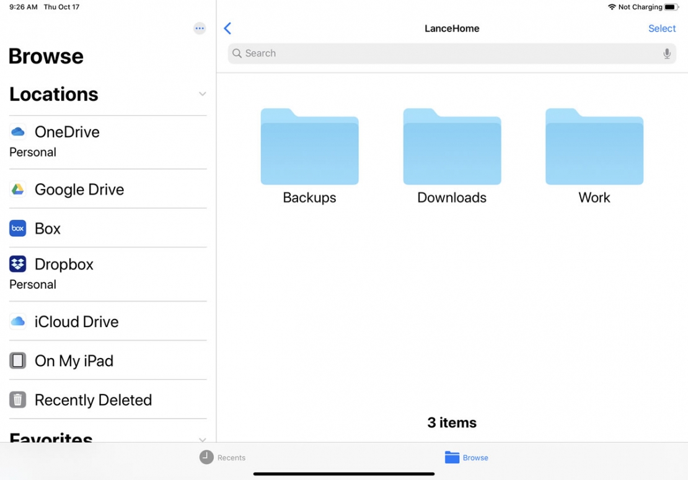Open Recently Deleted trash icon

[x=17, y=399]
